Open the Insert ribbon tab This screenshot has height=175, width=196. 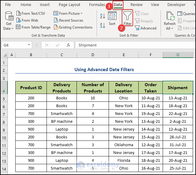pos(45,5)
